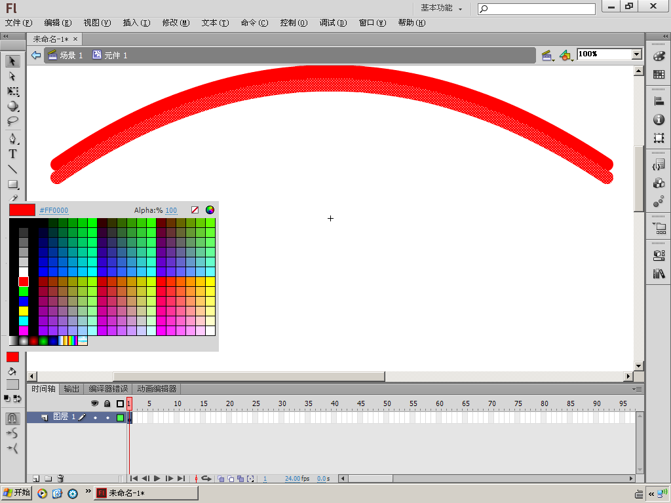Choose the No Color option
Screen dimensions: 671x503
coord(195,210)
